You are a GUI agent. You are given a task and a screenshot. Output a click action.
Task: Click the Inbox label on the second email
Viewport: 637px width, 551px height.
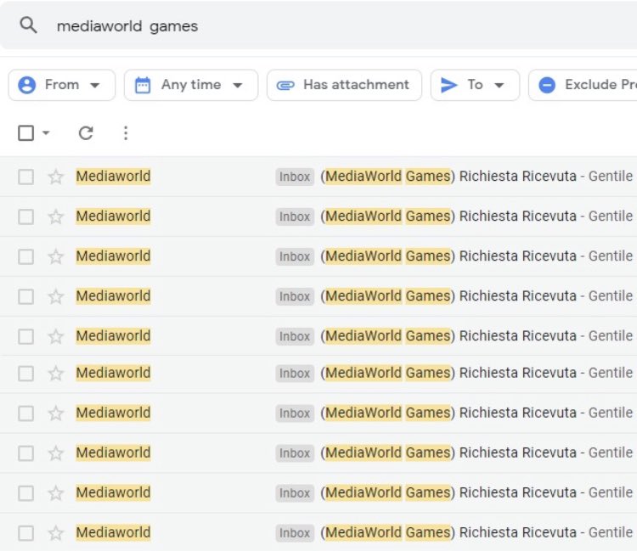[x=295, y=216]
